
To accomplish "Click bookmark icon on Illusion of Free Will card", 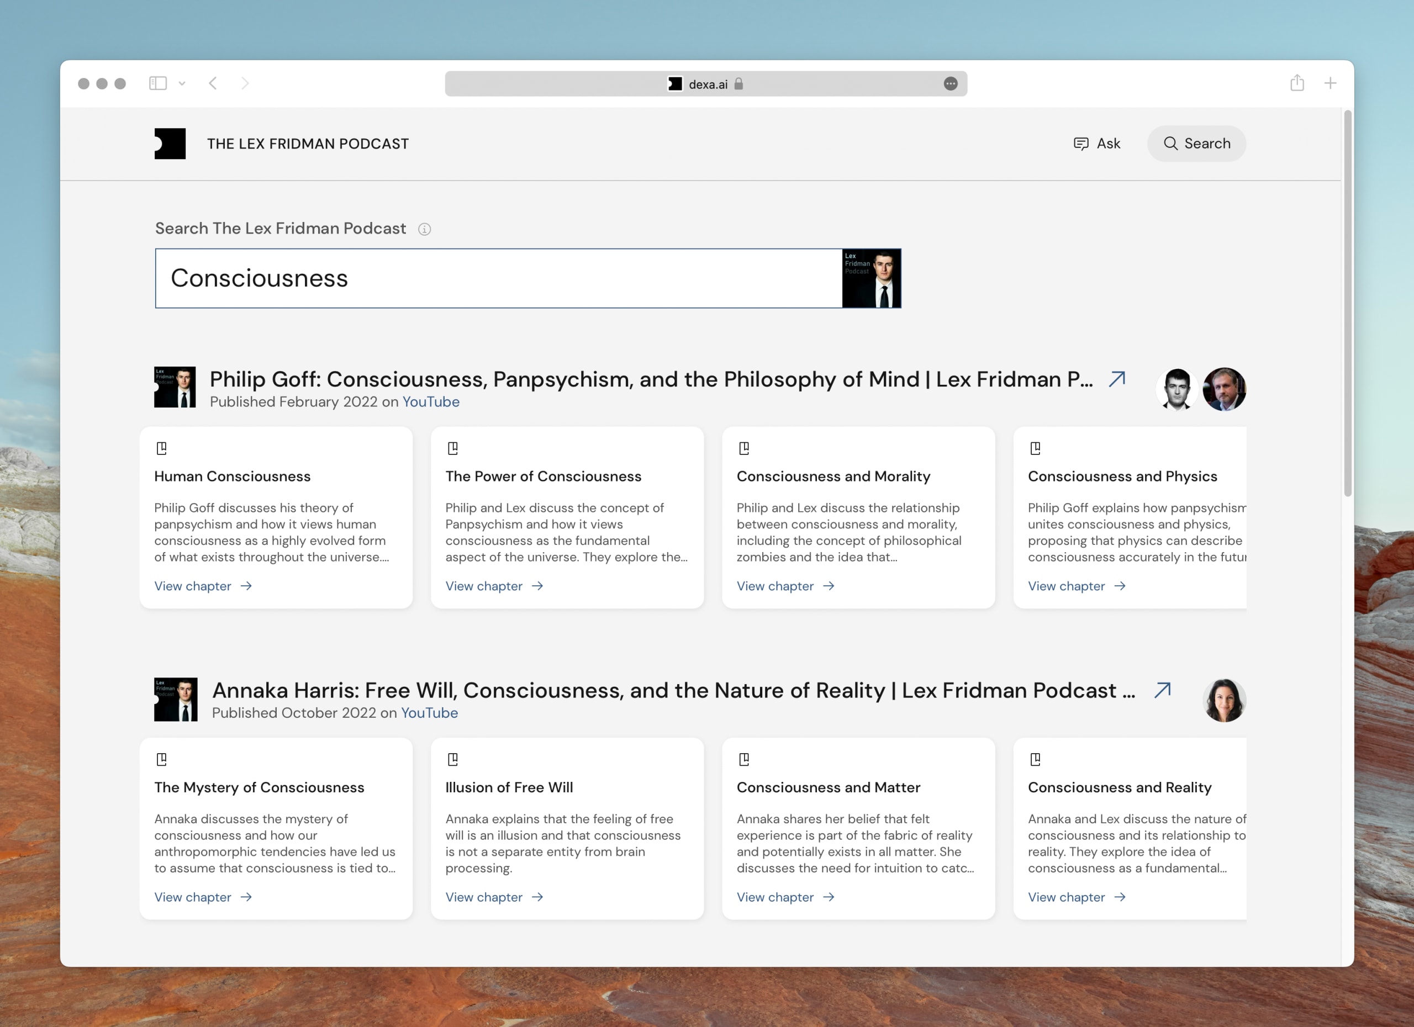I will point(452,759).
